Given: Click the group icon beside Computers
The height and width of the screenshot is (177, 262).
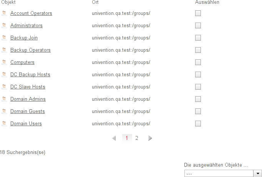Looking at the screenshot, I should (4, 62).
